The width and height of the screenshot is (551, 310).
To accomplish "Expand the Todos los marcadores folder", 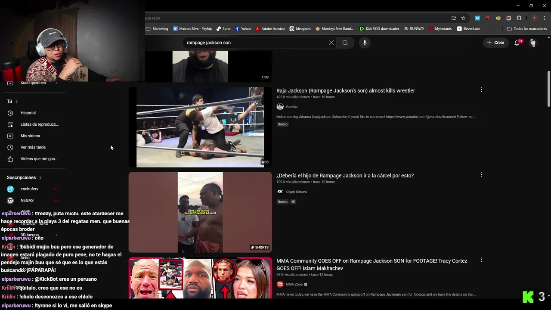I will coord(527,29).
